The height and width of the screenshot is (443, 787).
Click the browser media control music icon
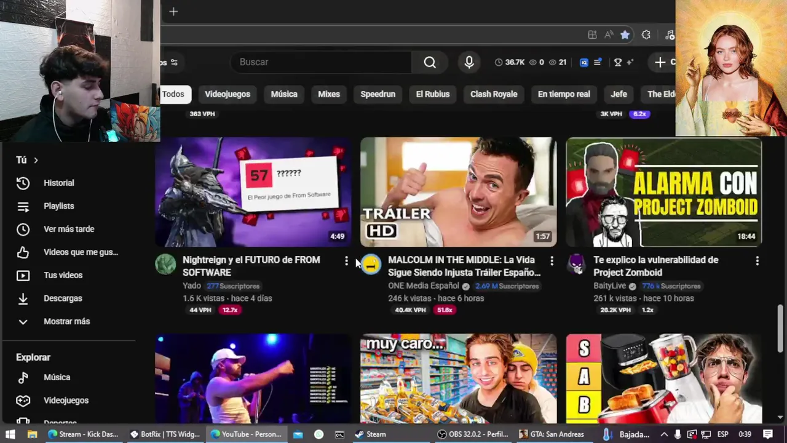click(670, 35)
